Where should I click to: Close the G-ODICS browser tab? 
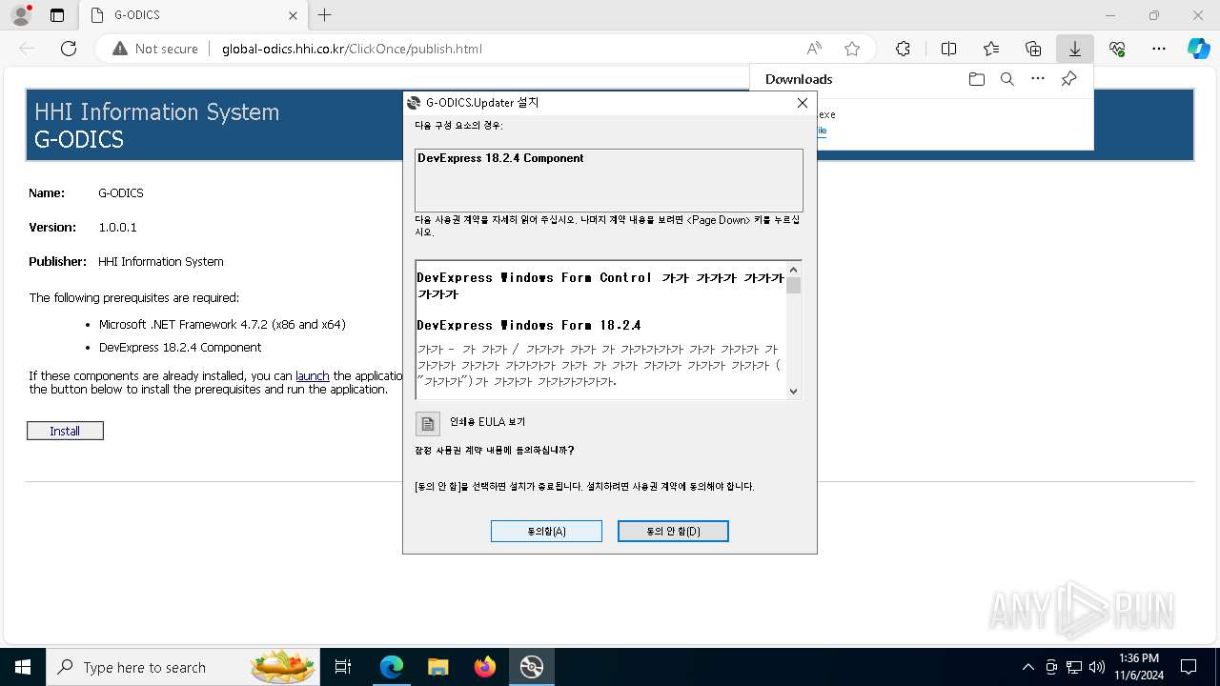293,15
